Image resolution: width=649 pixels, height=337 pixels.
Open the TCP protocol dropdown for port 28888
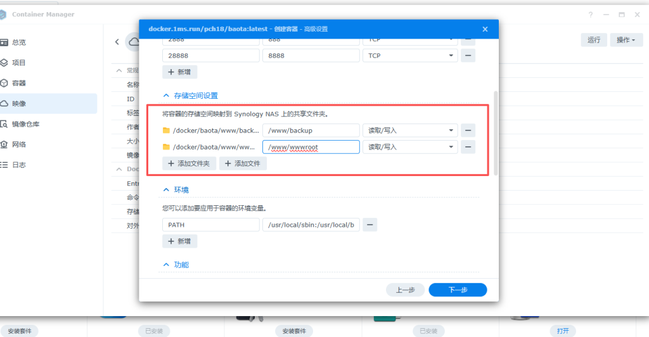(x=410, y=55)
